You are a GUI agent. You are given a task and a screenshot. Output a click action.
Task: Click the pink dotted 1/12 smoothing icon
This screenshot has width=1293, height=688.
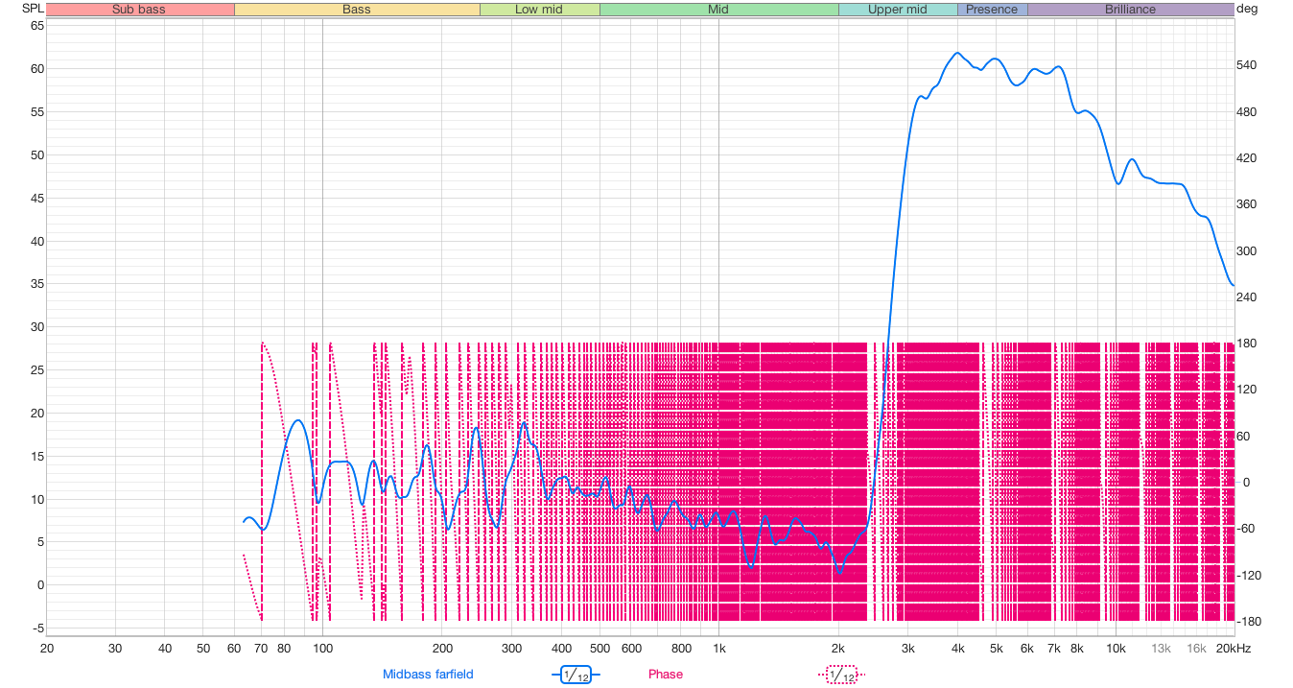[x=840, y=675]
